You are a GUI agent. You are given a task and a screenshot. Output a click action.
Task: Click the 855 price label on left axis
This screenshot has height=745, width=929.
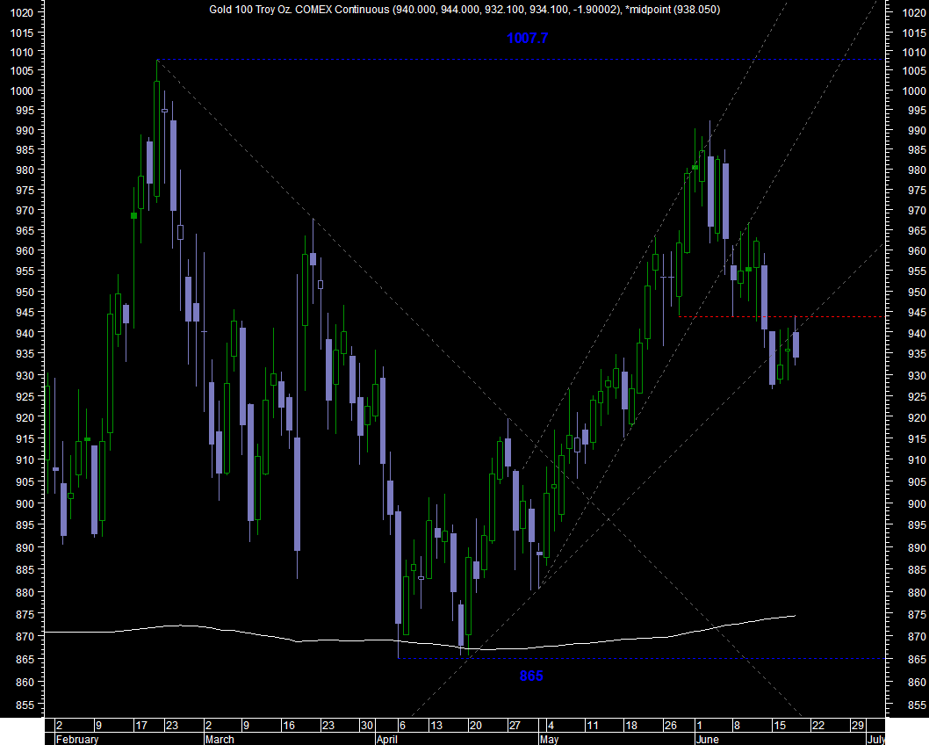click(x=25, y=705)
